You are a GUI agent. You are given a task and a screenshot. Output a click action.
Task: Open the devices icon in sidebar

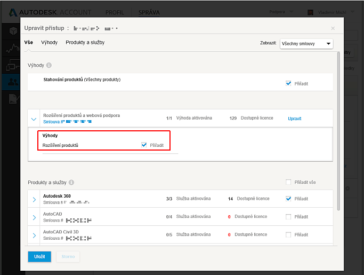pos(13,65)
